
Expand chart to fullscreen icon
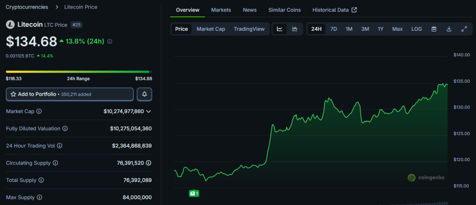(464, 29)
